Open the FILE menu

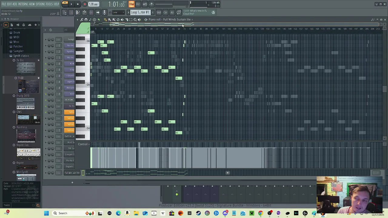pos(4,4)
